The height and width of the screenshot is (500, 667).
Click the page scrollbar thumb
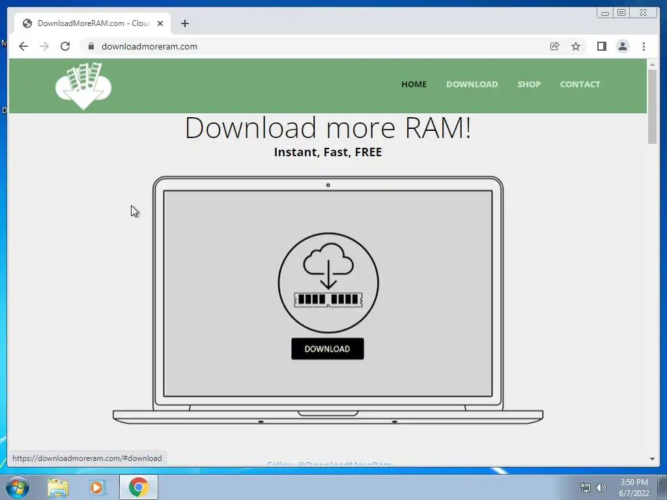coord(652,106)
